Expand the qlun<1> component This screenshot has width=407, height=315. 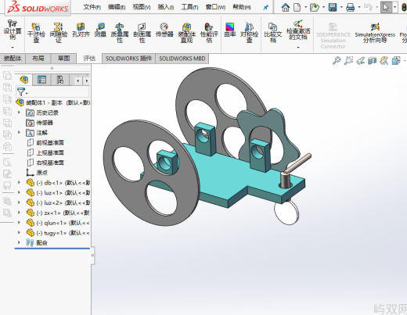19,223
